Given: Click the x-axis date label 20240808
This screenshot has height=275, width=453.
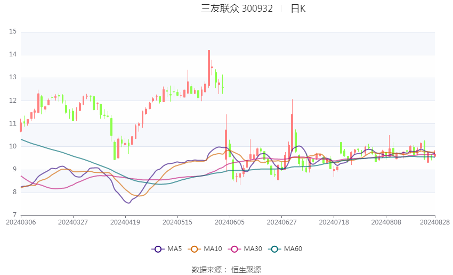Looking at the screenshot, I should [386, 222].
